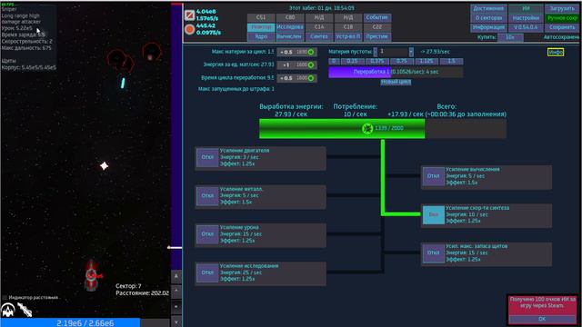This screenshot has height=327, width=582.
Task: Click the metal resource icon
Action: coord(189,15)
